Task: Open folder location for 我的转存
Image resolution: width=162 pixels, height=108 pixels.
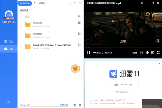Action: (x=79, y=23)
